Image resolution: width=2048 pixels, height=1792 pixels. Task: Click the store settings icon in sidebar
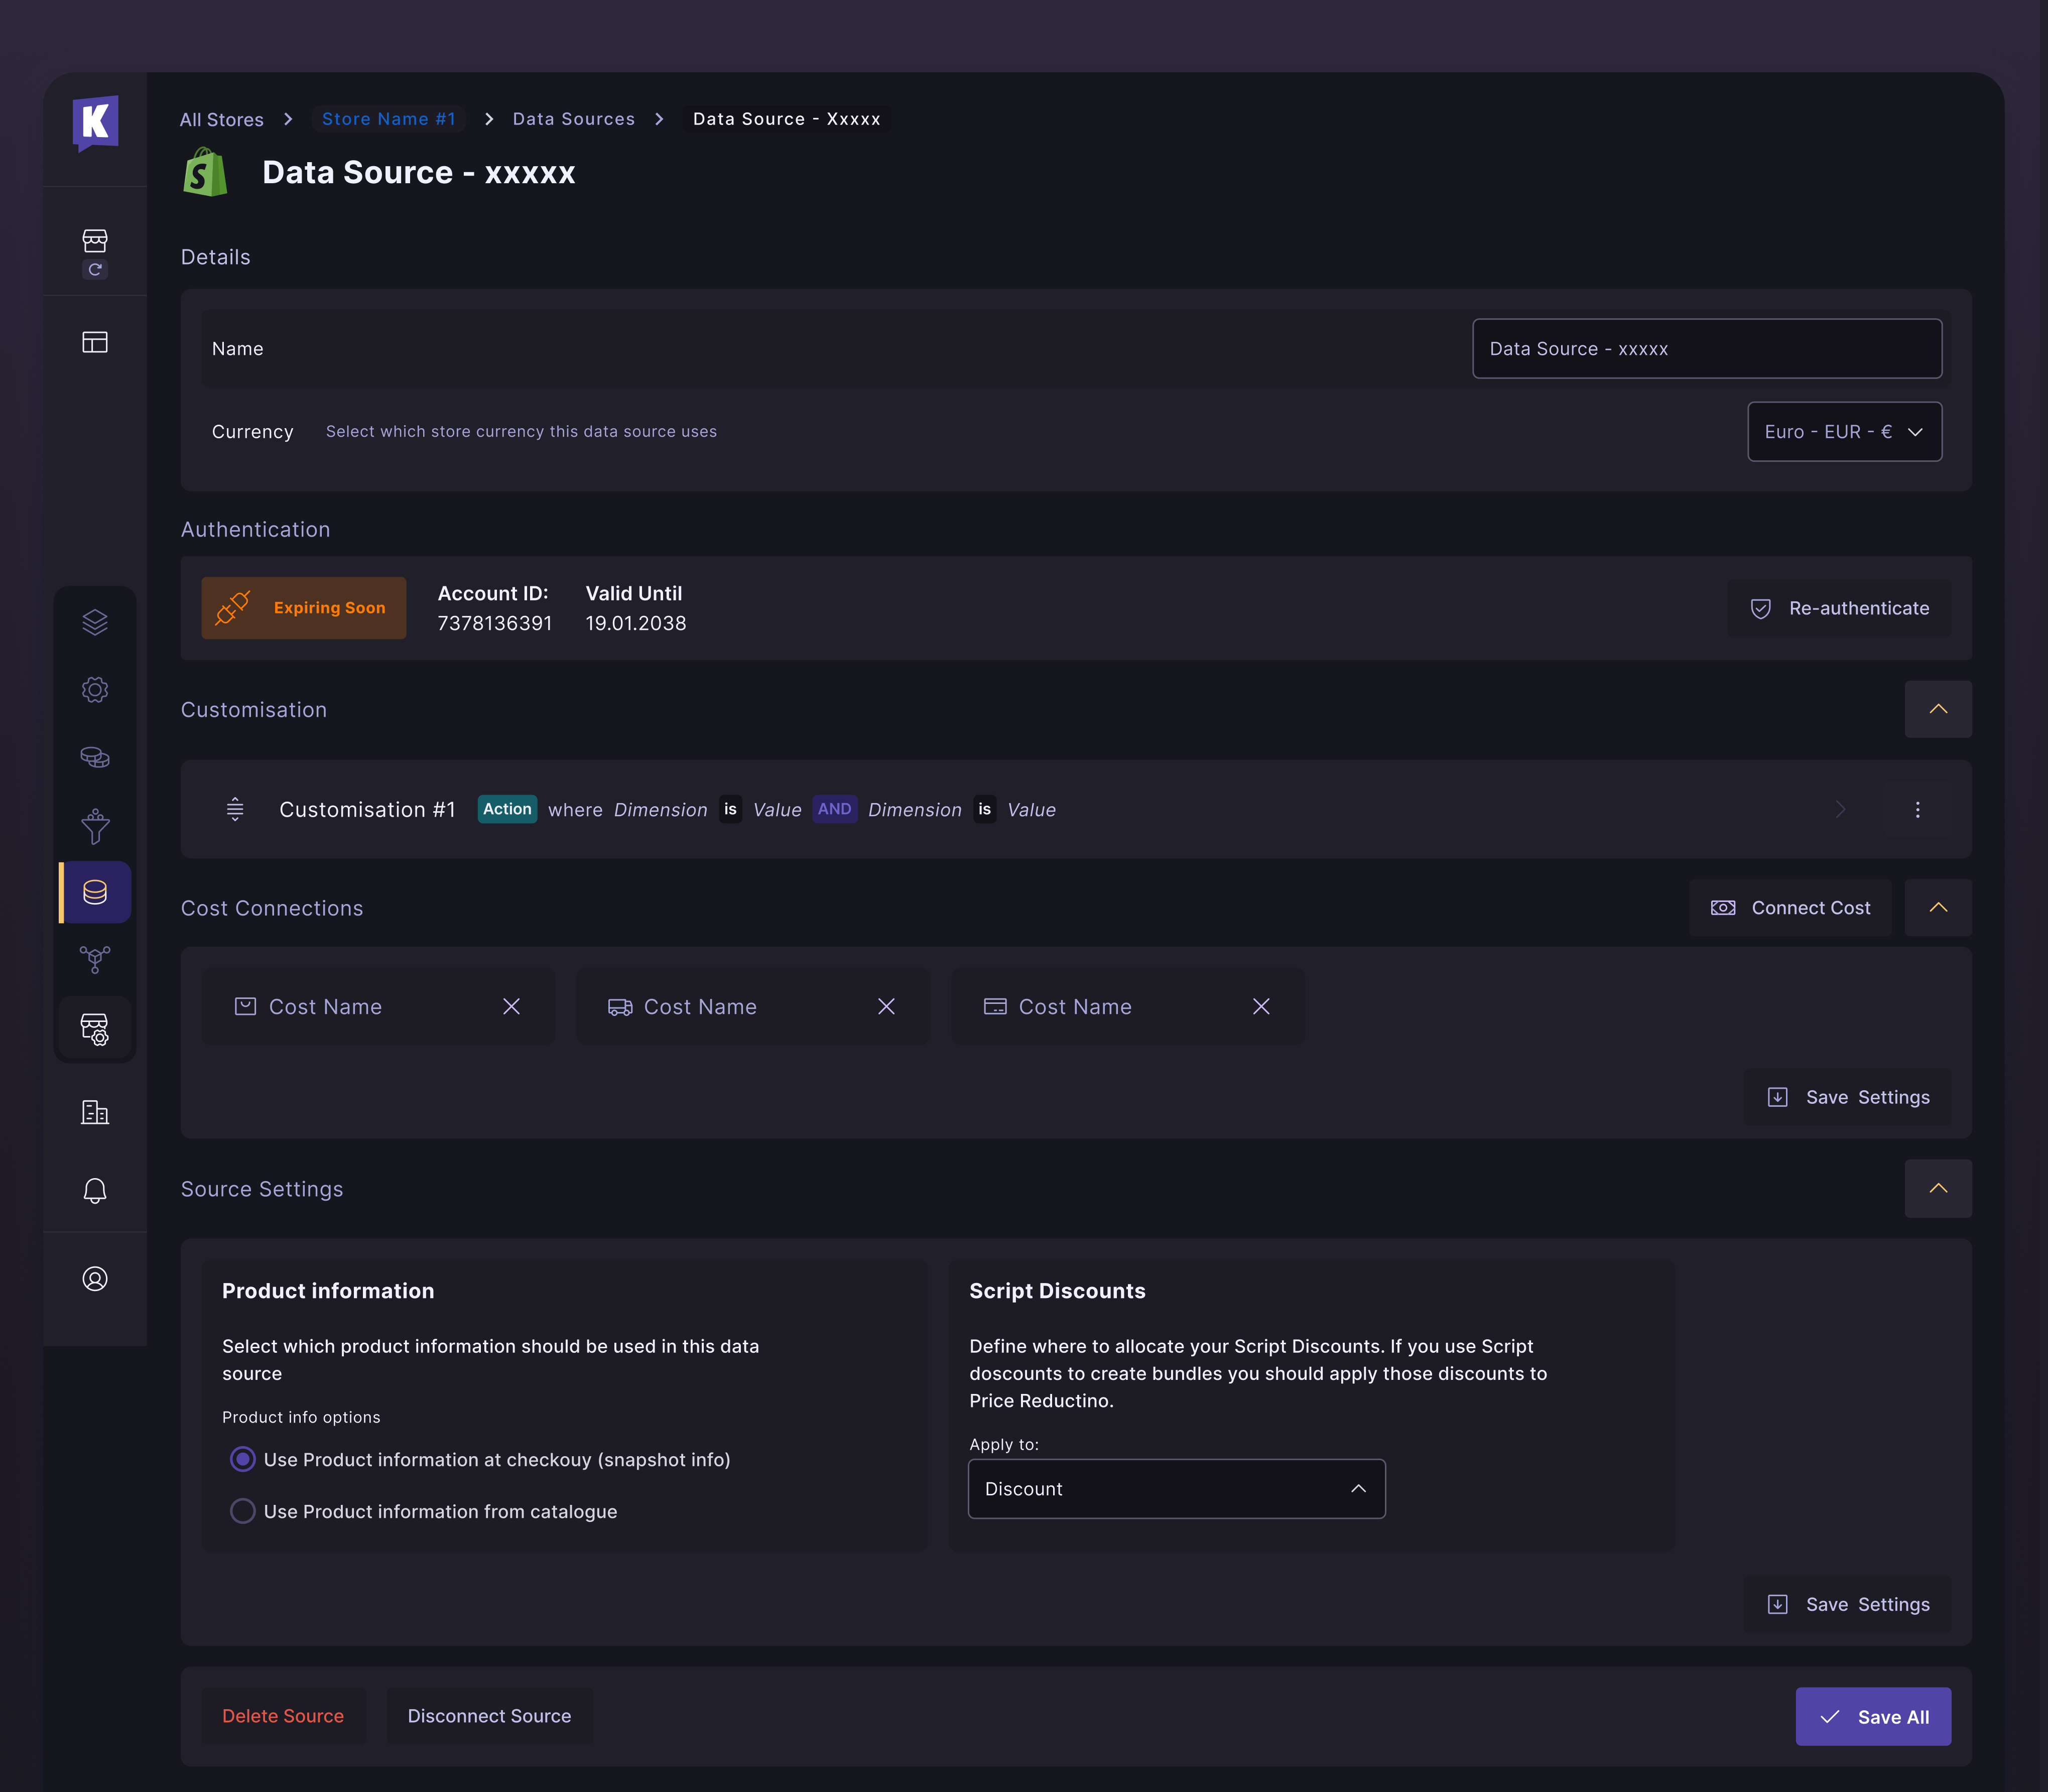95,1028
